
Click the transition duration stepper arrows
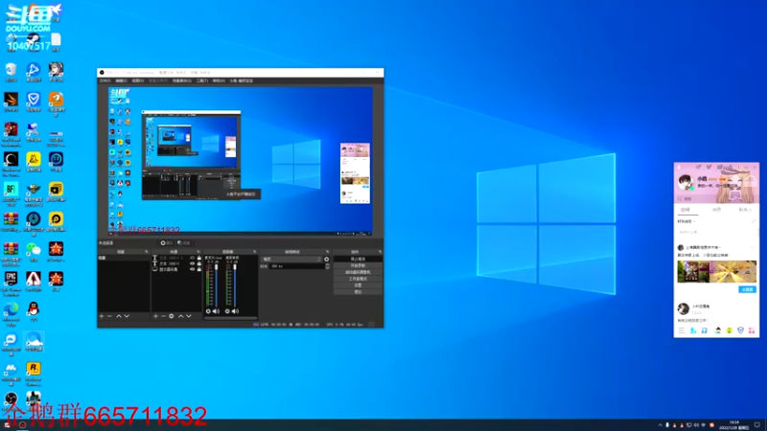coord(327,266)
